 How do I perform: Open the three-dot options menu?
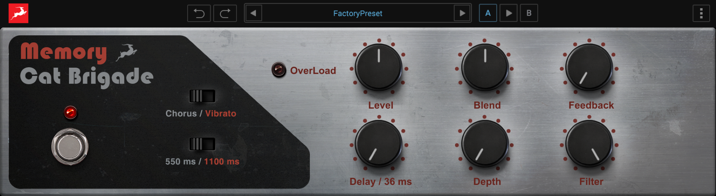[x=701, y=13]
